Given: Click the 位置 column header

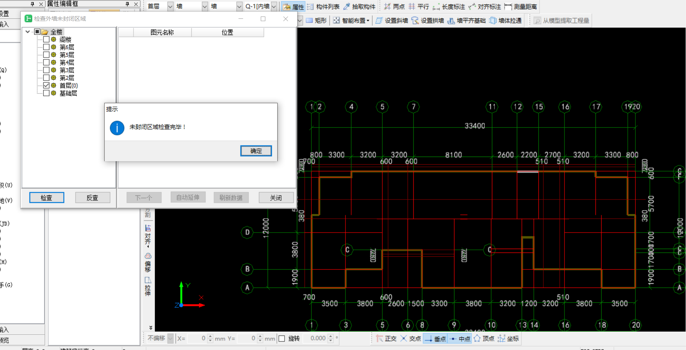Looking at the screenshot, I should [x=227, y=32].
